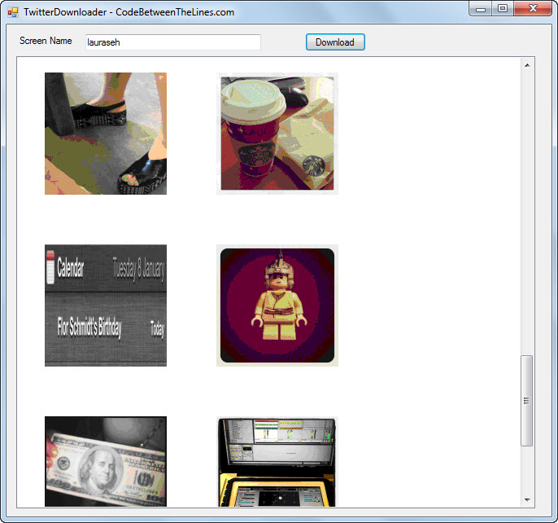
Task: Open the Starbucks coffee cup photo
Action: (277, 134)
